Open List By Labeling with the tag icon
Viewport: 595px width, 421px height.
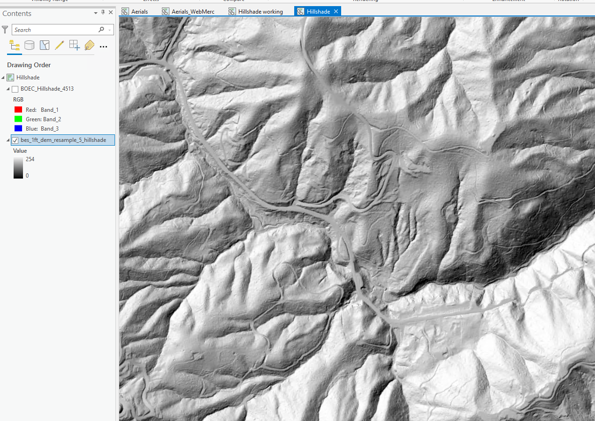(89, 45)
